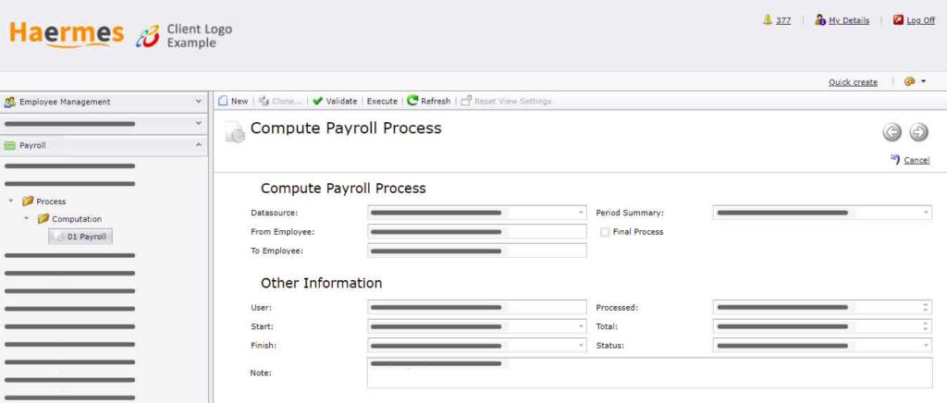
Task: Click the To Employee input field
Action: pyautogui.click(x=476, y=250)
